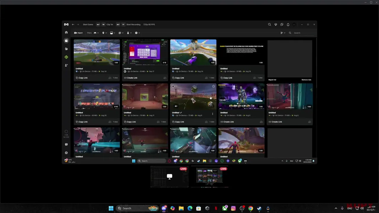This screenshot has width=379, height=213.
Task: Expand the media type filter dropdown
Action: [x=113, y=33]
